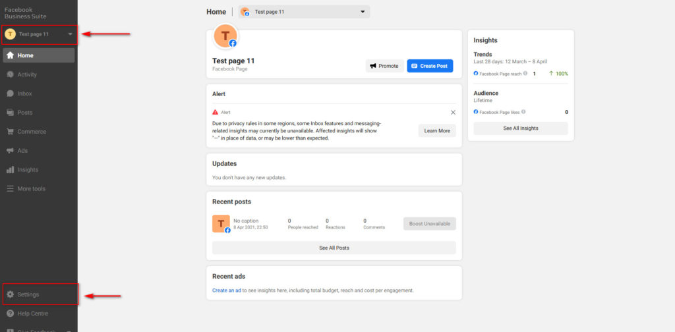Click the See All Insights button
The image size is (675, 332).
click(521, 128)
